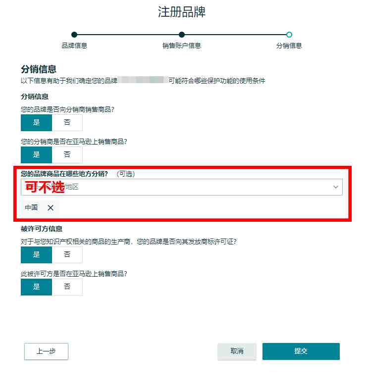Choose 否 for licensee selling on Amazon
The height and width of the screenshot is (391, 367).
[x=67, y=287]
